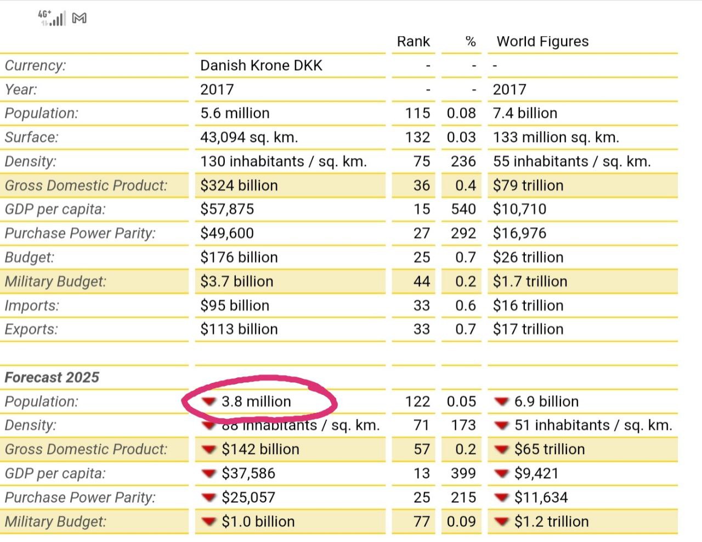Click the % column header
This screenshot has height=542, width=702.
click(470, 42)
